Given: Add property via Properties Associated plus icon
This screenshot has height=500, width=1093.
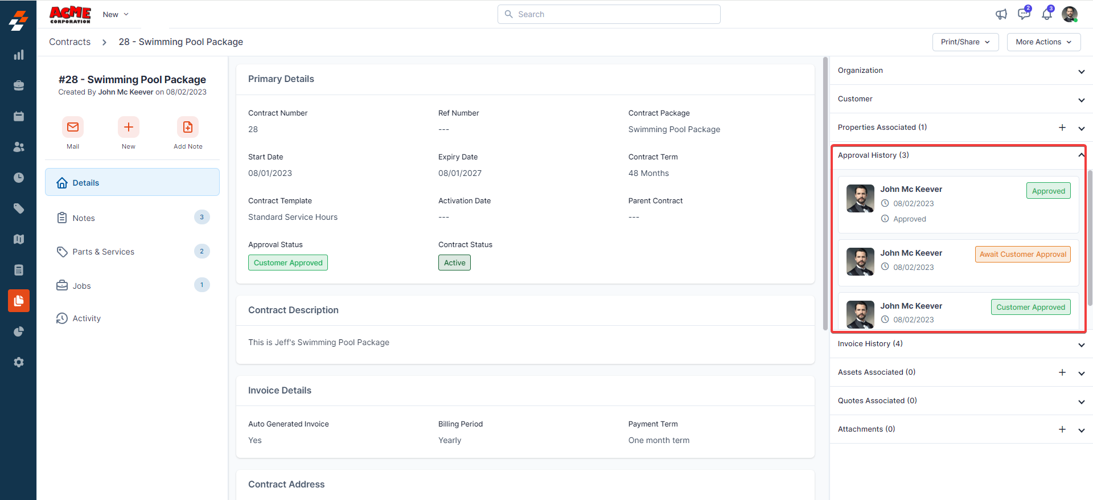Looking at the screenshot, I should 1062,128.
